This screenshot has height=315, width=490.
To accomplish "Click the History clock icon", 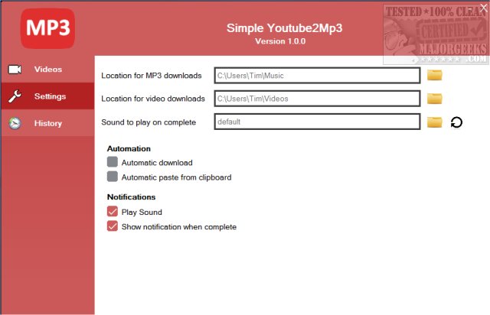I will point(15,123).
